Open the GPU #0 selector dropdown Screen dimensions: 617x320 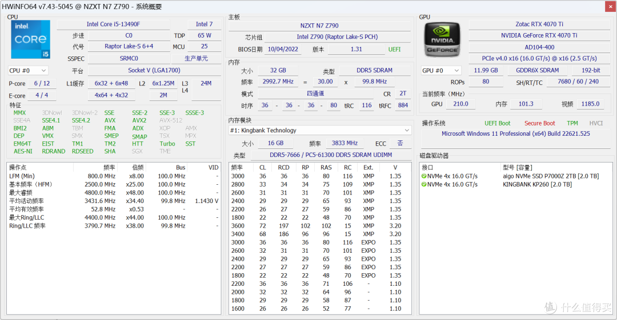tap(440, 71)
